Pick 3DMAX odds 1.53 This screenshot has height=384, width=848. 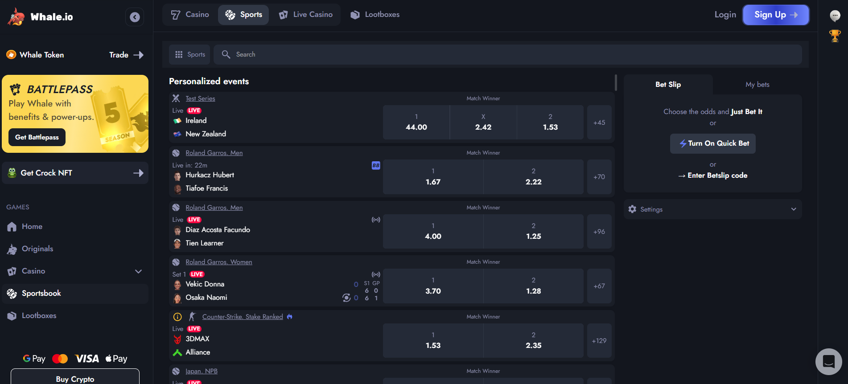[x=433, y=341]
